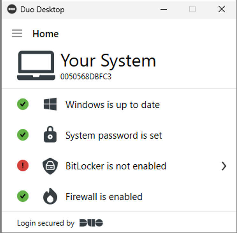This screenshot has height=233, width=237.
Task: Click green checkmark beside Firewall status
Action: tap(23, 196)
